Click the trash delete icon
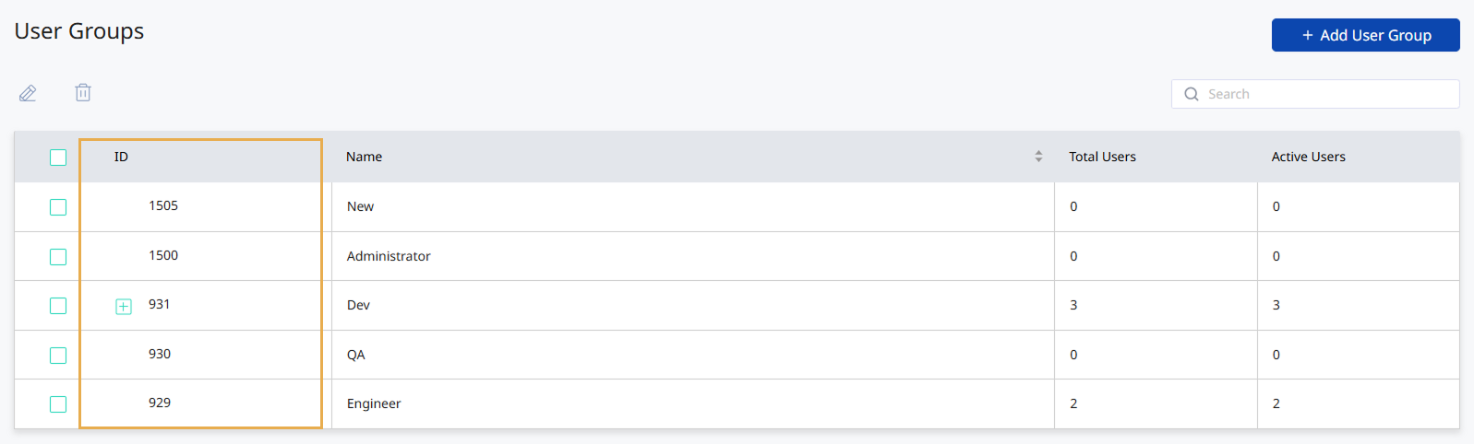 (83, 92)
